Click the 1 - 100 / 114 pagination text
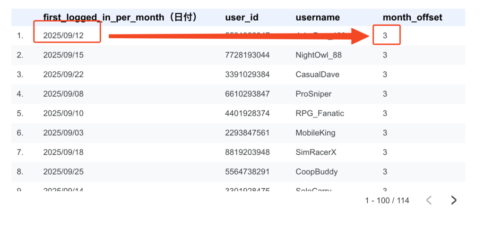 click(x=387, y=201)
